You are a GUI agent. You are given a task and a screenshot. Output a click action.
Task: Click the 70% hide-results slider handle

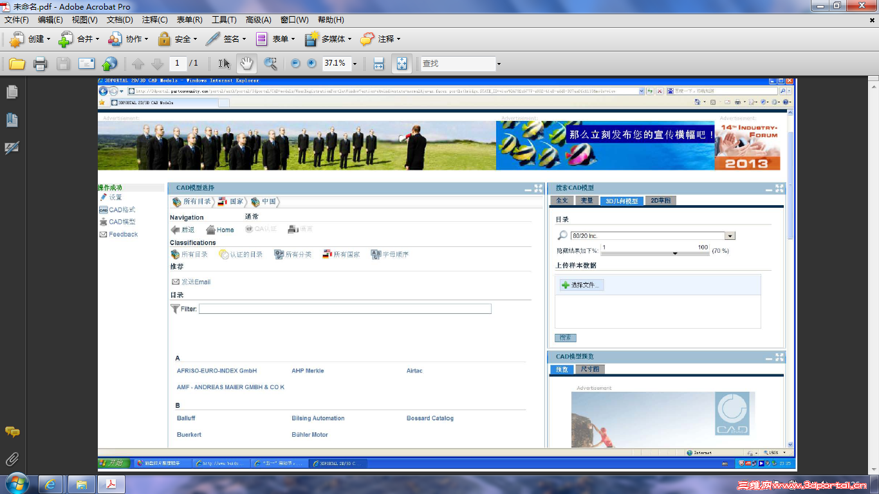pos(675,253)
